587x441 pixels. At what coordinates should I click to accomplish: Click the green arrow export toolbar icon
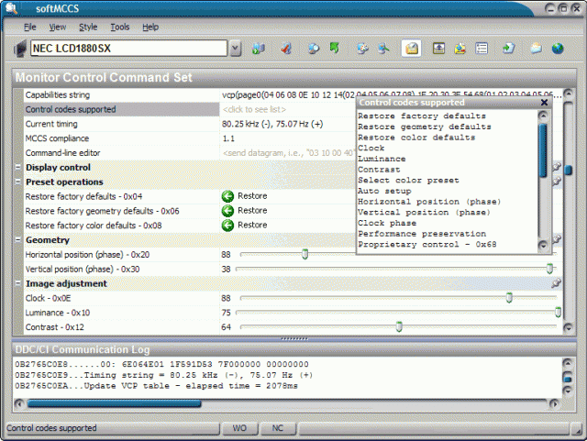(x=508, y=49)
